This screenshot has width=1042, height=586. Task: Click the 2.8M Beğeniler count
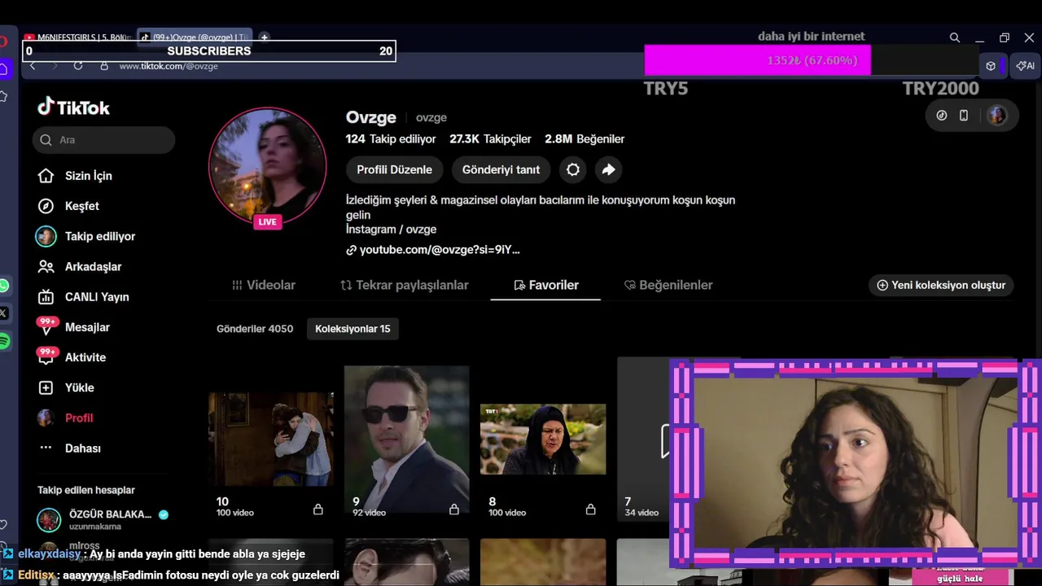click(584, 139)
